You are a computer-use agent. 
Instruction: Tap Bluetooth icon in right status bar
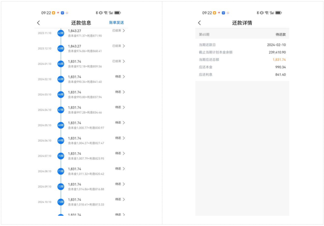click(x=258, y=13)
